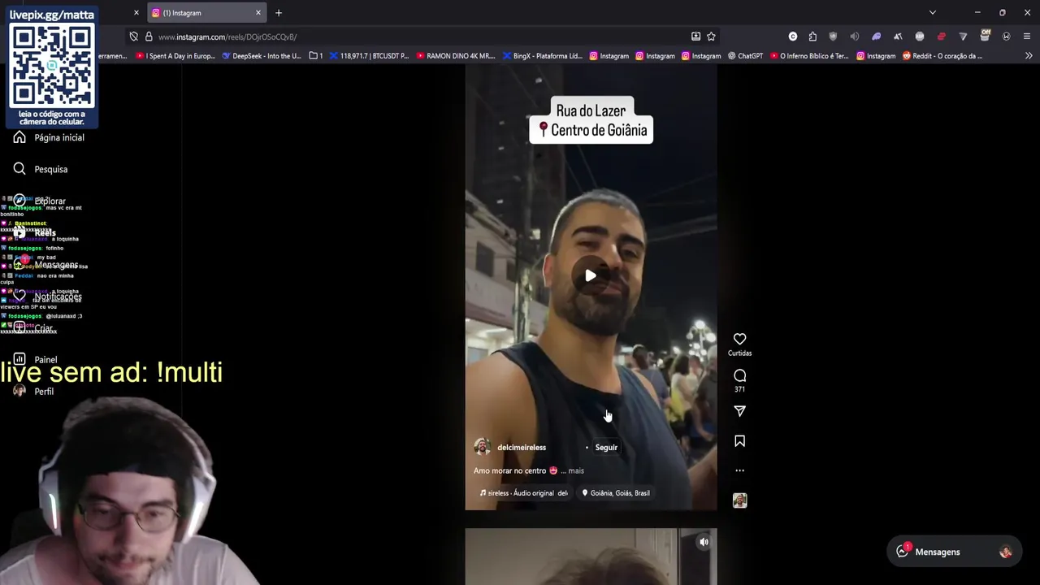Image resolution: width=1040 pixels, height=585 pixels.
Task: Open the delcimeireless profile avatar
Action: tap(482, 447)
